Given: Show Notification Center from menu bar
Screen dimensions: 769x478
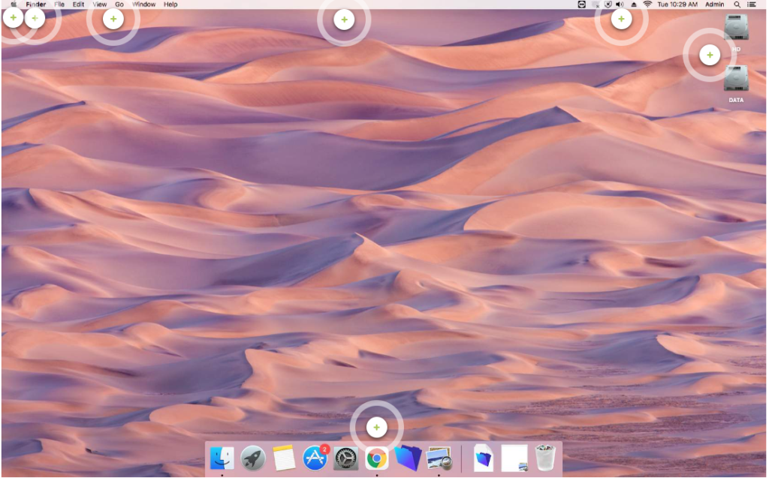Looking at the screenshot, I should pos(752,5).
